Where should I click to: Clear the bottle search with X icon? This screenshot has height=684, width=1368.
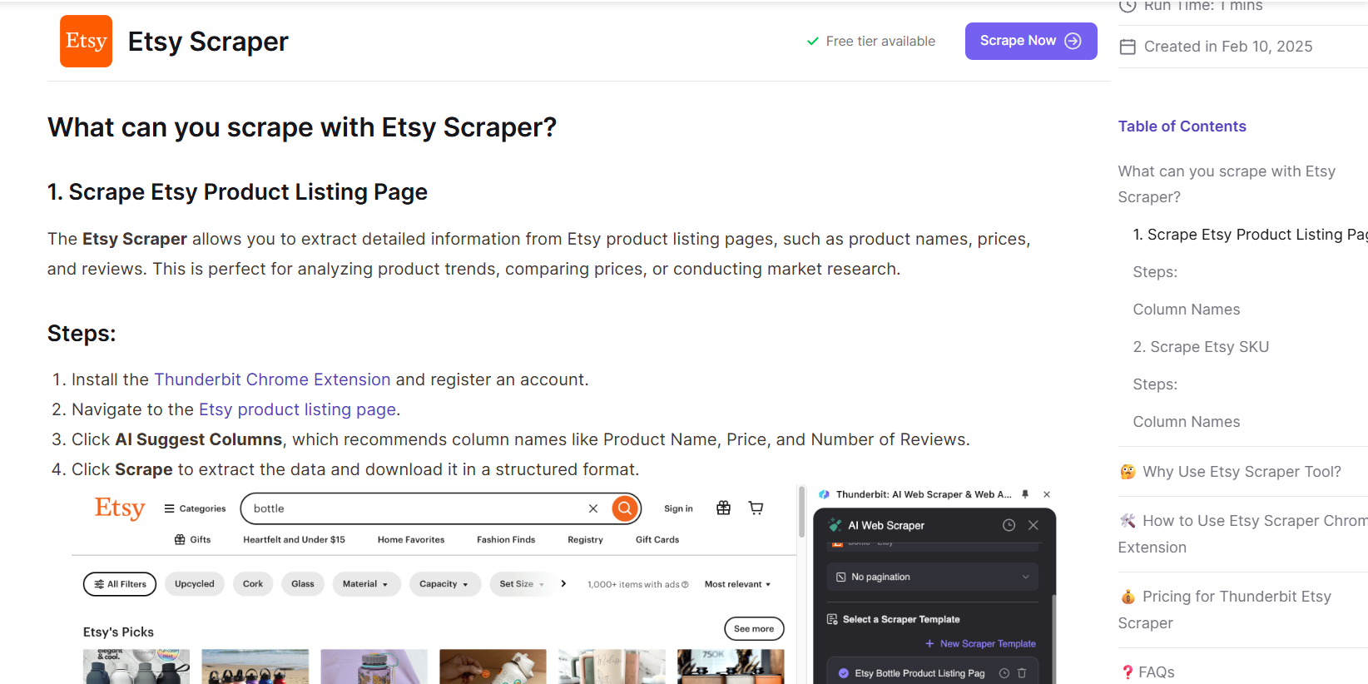click(x=593, y=508)
